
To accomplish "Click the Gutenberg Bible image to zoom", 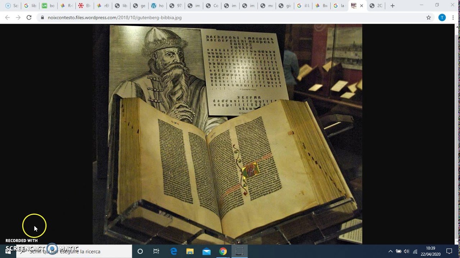I will [227, 134].
